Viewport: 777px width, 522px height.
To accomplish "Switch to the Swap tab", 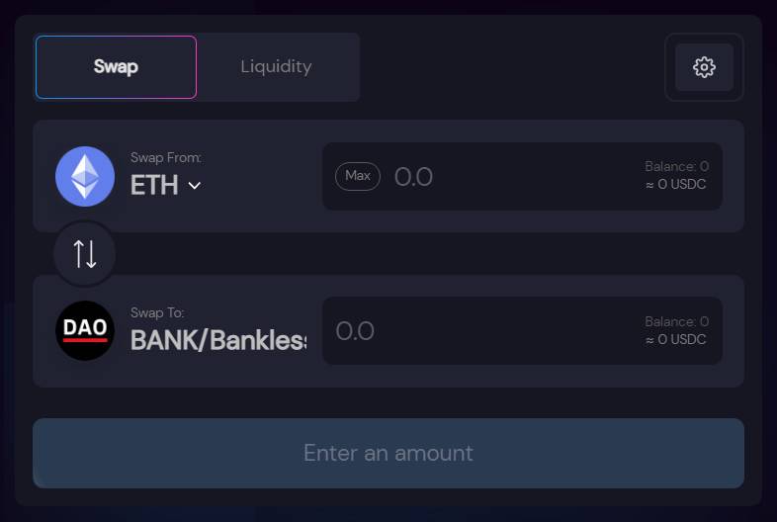I will pyautogui.click(x=116, y=67).
